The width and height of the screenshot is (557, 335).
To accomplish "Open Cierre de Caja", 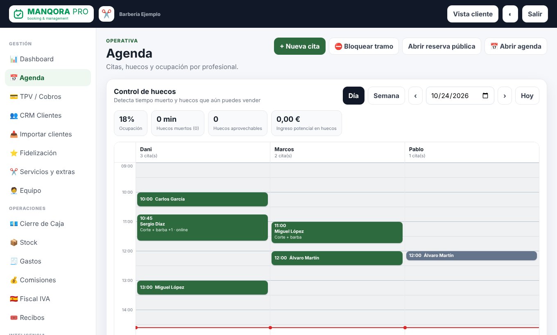I will 48,223.
